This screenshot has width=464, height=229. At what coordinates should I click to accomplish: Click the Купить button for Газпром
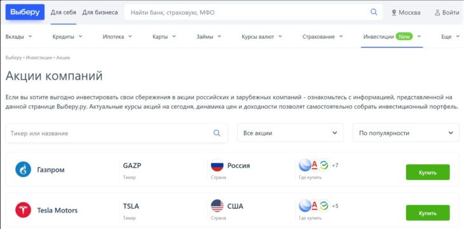[428, 172]
